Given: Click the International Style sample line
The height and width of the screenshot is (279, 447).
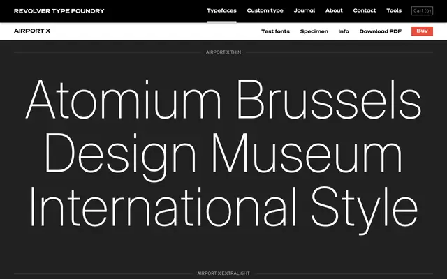Looking at the screenshot, I should coord(223,210).
